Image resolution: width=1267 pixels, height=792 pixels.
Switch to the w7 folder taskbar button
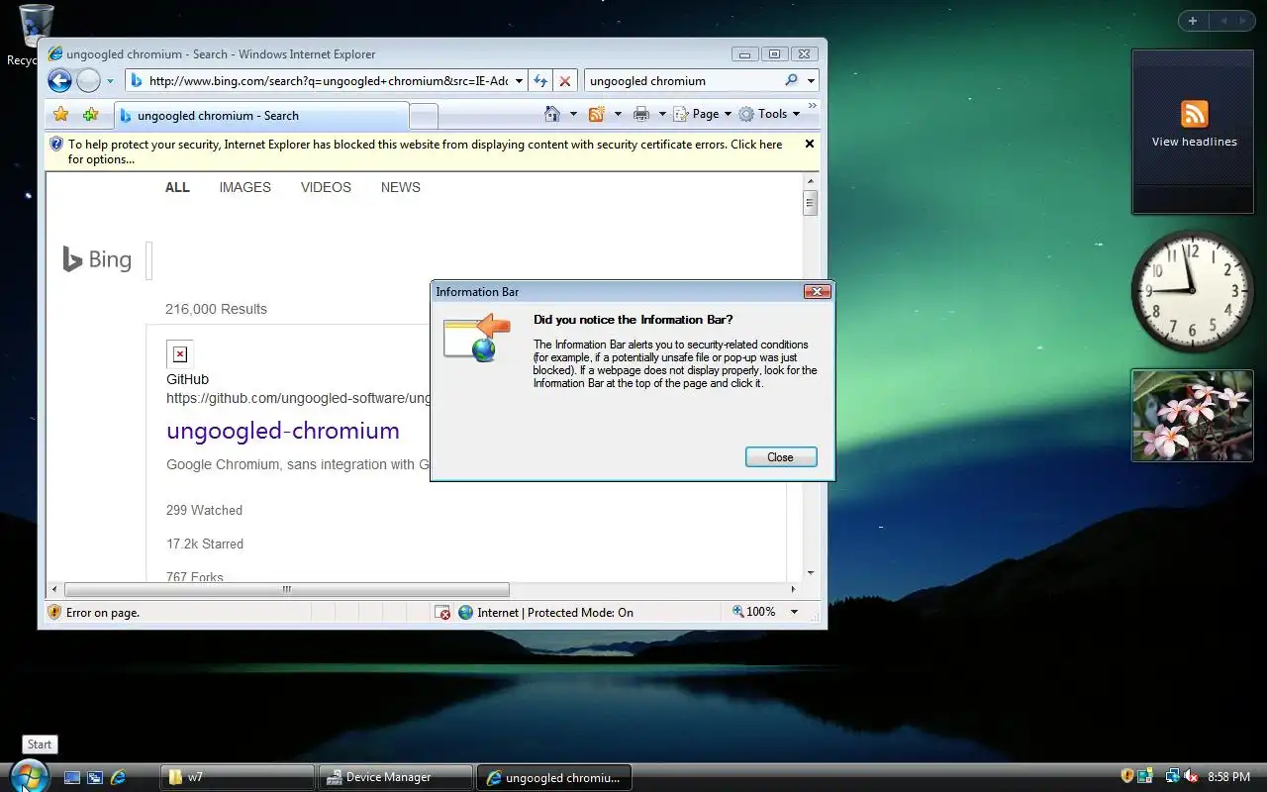[x=237, y=777]
